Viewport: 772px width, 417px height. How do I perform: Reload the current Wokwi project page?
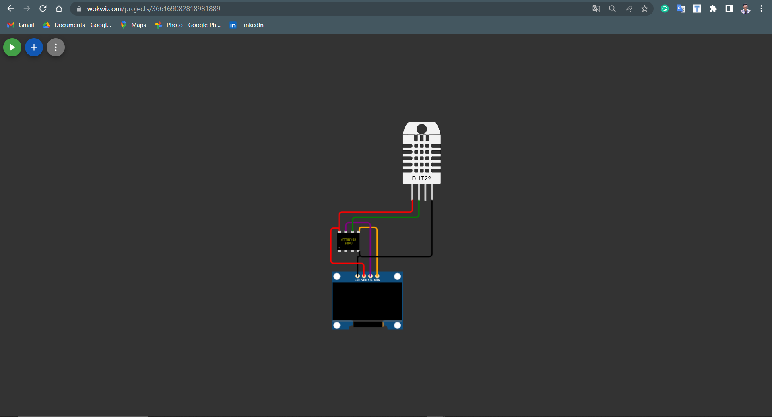(43, 8)
